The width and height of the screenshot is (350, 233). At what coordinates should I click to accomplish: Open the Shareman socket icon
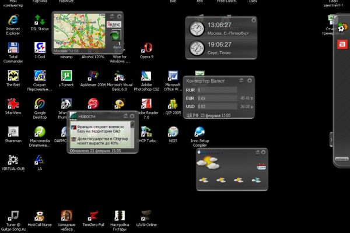point(13,132)
